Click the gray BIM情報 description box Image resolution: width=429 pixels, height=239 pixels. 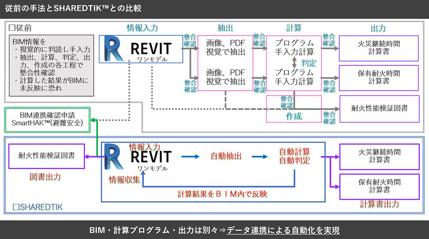[x=52, y=66]
